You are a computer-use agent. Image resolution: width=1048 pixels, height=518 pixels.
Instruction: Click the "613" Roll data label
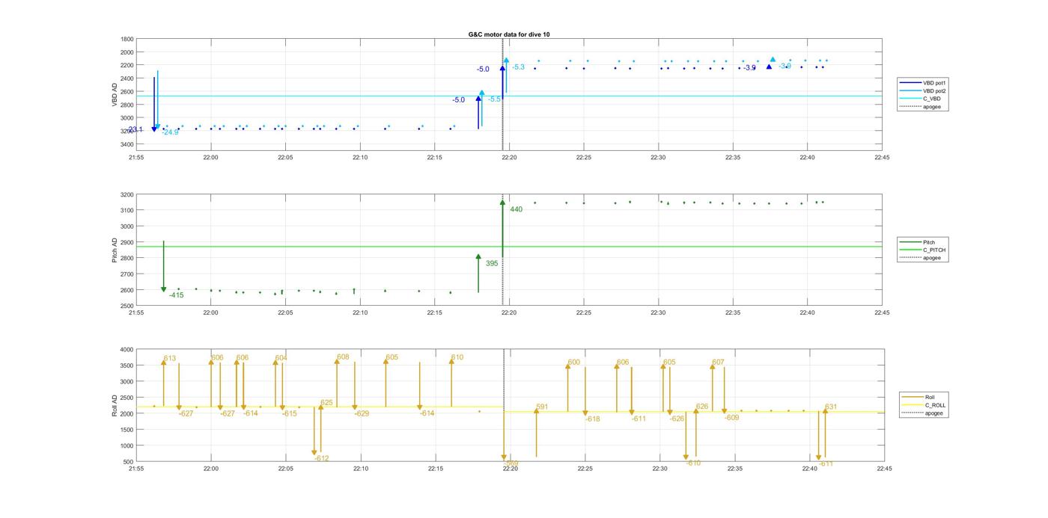[170, 359]
